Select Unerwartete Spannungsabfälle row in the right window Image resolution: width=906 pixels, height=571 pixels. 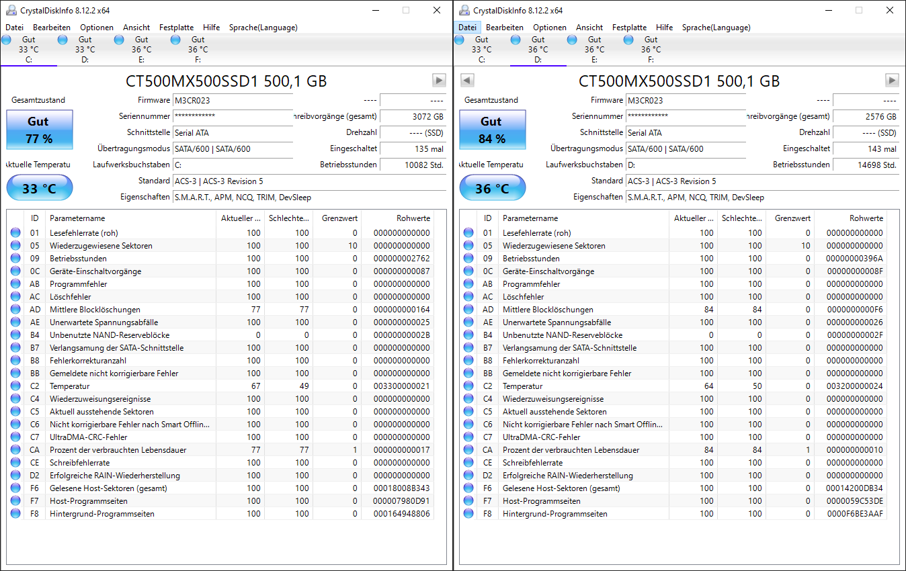tap(673, 322)
